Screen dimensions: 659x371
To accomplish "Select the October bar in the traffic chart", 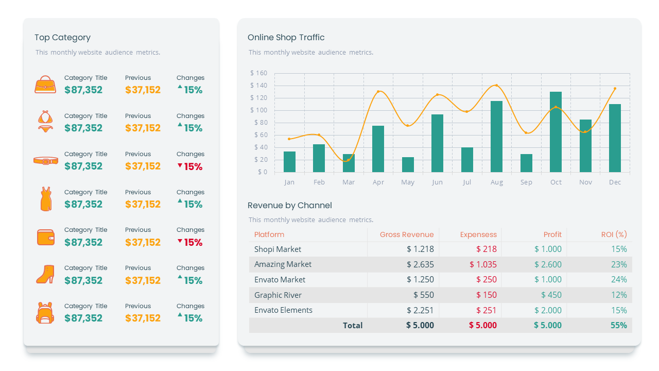I will tap(556, 132).
